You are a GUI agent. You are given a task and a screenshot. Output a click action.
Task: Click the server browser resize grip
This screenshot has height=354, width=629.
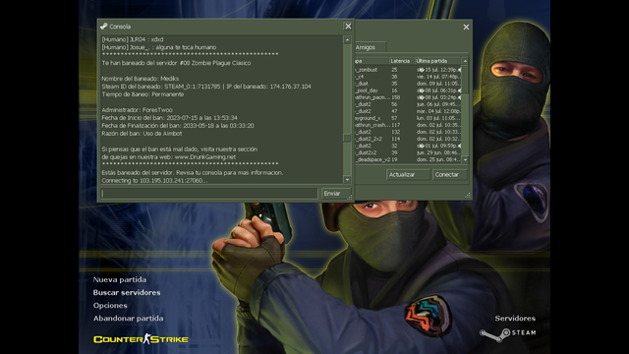468,195
